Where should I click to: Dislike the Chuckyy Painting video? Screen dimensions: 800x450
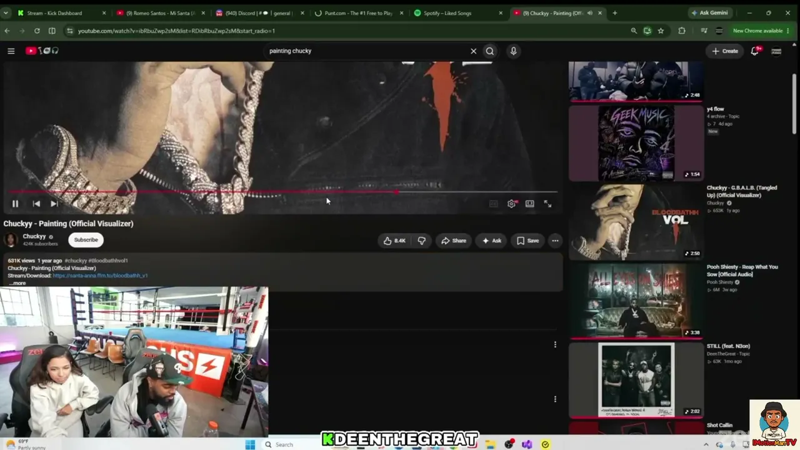pyautogui.click(x=422, y=241)
